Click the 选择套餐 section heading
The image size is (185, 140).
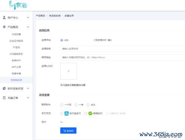click(x=44, y=95)
